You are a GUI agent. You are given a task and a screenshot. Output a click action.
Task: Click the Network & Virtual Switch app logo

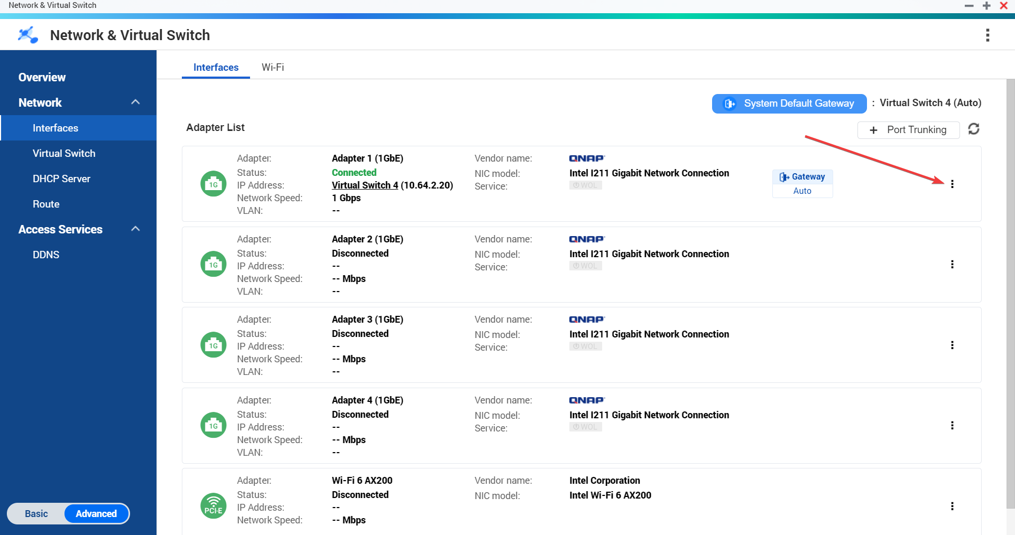click(27, 35)
